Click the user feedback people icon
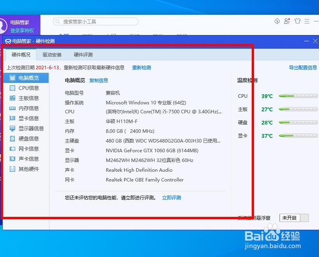The width and height of the screenshot is (319, 257). point(287,21)
